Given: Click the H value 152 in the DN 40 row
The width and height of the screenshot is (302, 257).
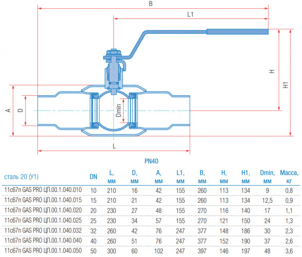Looking at the screenshot, I should pos(224,241).
